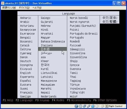Screen dimensions: 127x109
Task: Choose Suomi language entry
Action: (24, 89)
